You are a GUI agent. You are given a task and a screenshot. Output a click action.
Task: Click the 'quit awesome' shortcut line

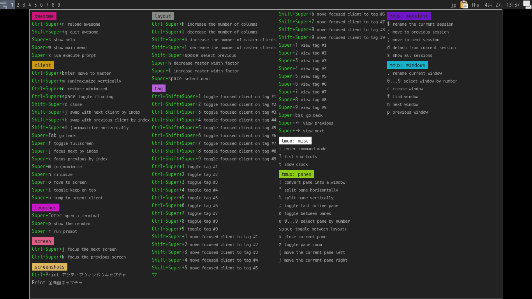tap(65, 32)
